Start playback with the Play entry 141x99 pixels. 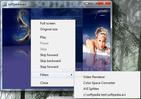tap(53, 37)
